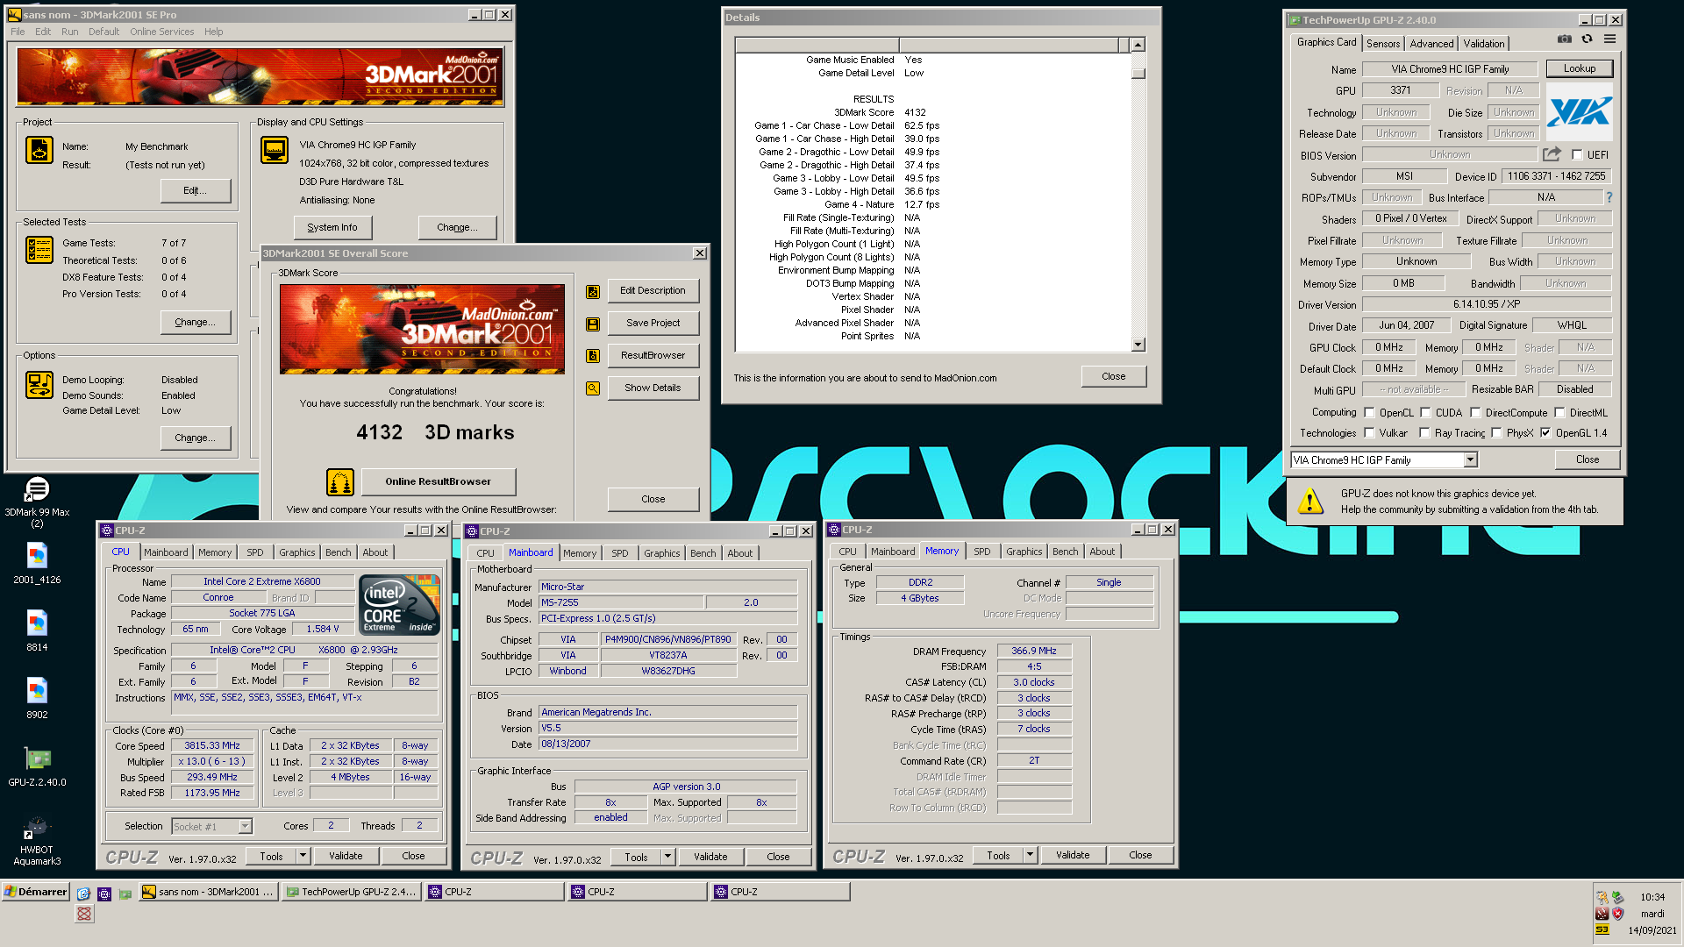Open the VIA Chrome9 HC IGP Family GPU dropdown

click(x=1470, y=460)
